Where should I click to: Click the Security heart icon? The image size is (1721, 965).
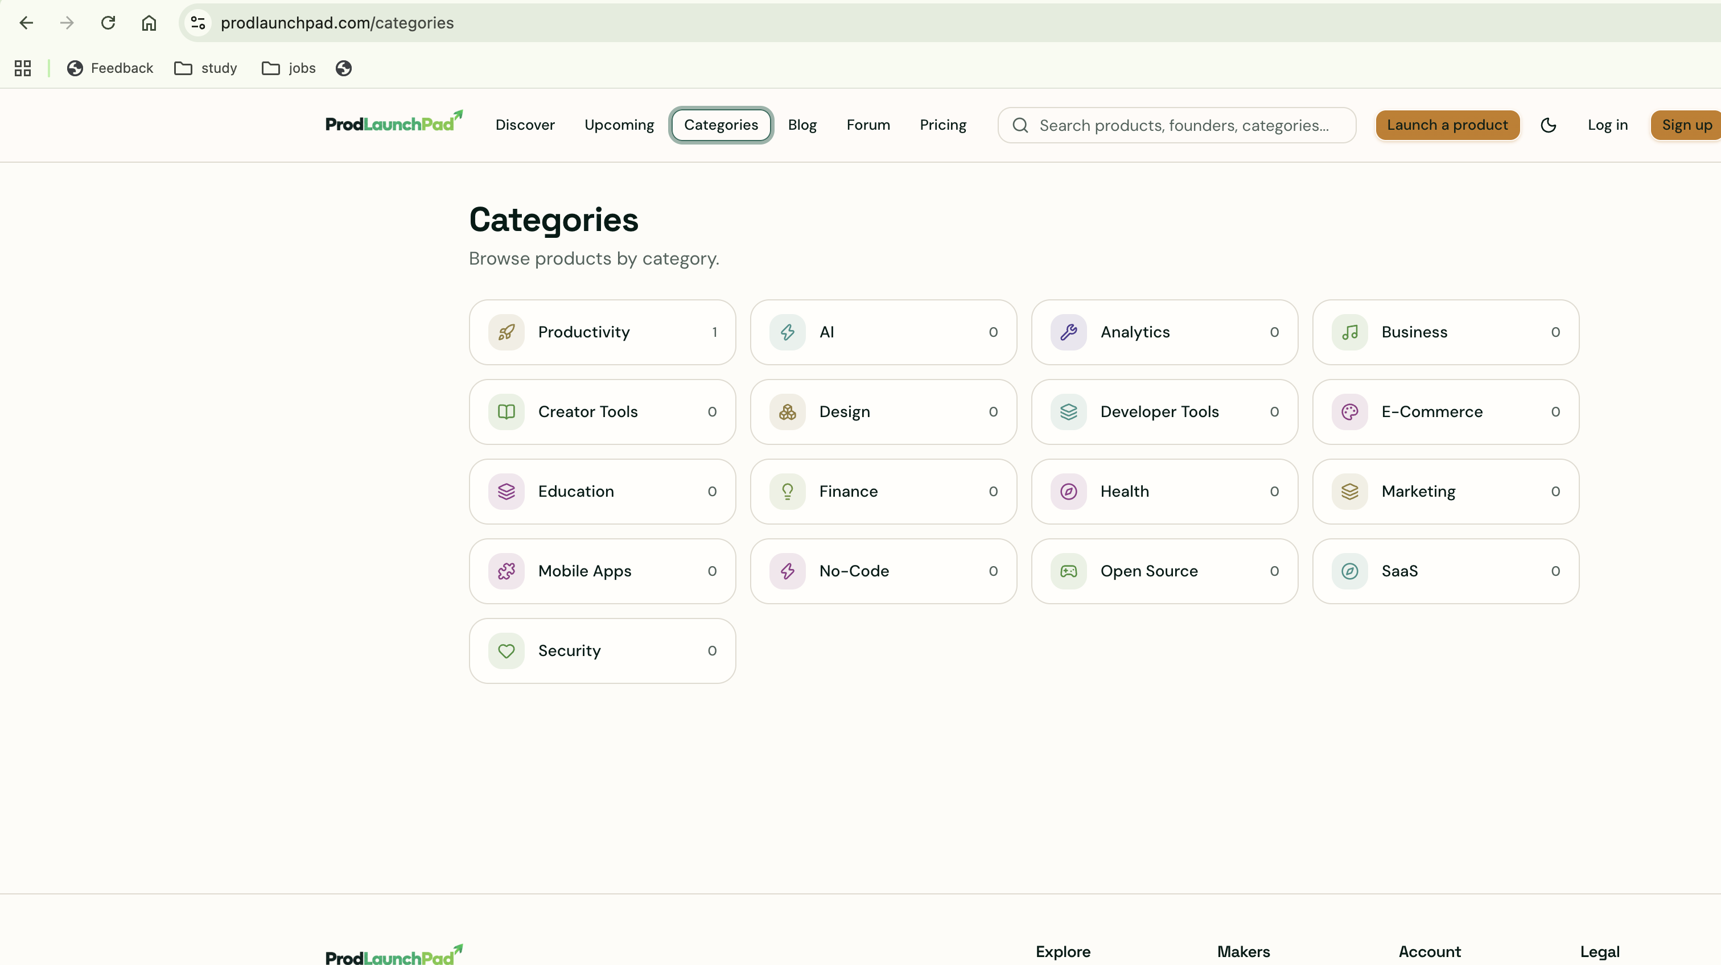507,650
